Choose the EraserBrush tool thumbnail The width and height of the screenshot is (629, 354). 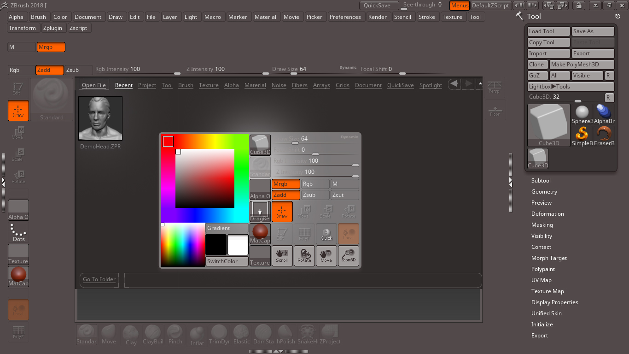click(x=604, y=137)
